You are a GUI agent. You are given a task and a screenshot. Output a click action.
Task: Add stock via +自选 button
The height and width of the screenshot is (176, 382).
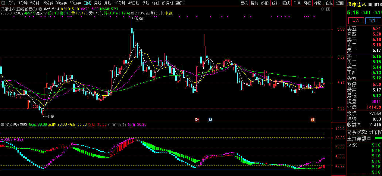click(x=329, y=3)
